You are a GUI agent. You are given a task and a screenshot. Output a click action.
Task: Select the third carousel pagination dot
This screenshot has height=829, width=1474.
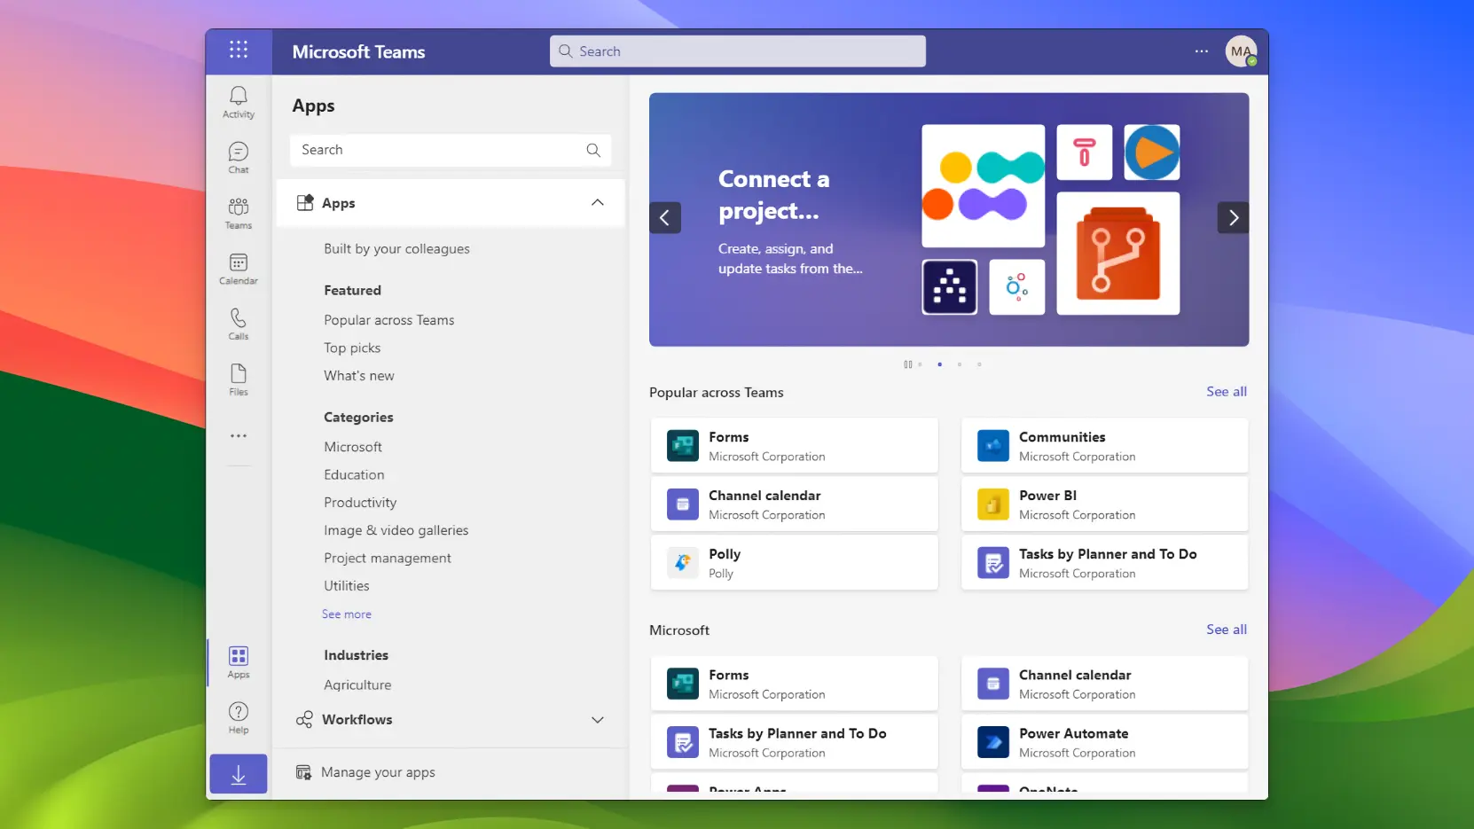tap(959, 364)
